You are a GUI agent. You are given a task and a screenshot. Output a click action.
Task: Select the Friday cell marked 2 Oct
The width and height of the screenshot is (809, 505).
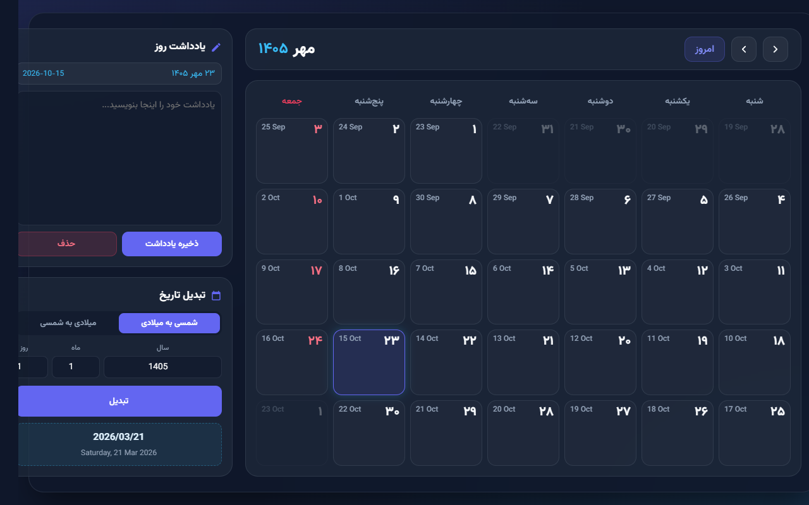(x=292, y=222)
